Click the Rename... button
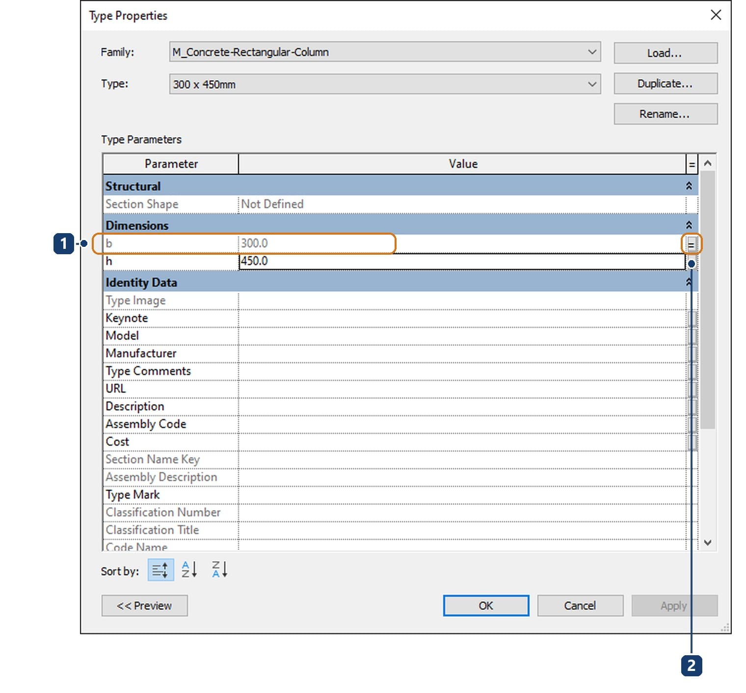Screen dimensions: 746x693 click(x=666, y=114)
